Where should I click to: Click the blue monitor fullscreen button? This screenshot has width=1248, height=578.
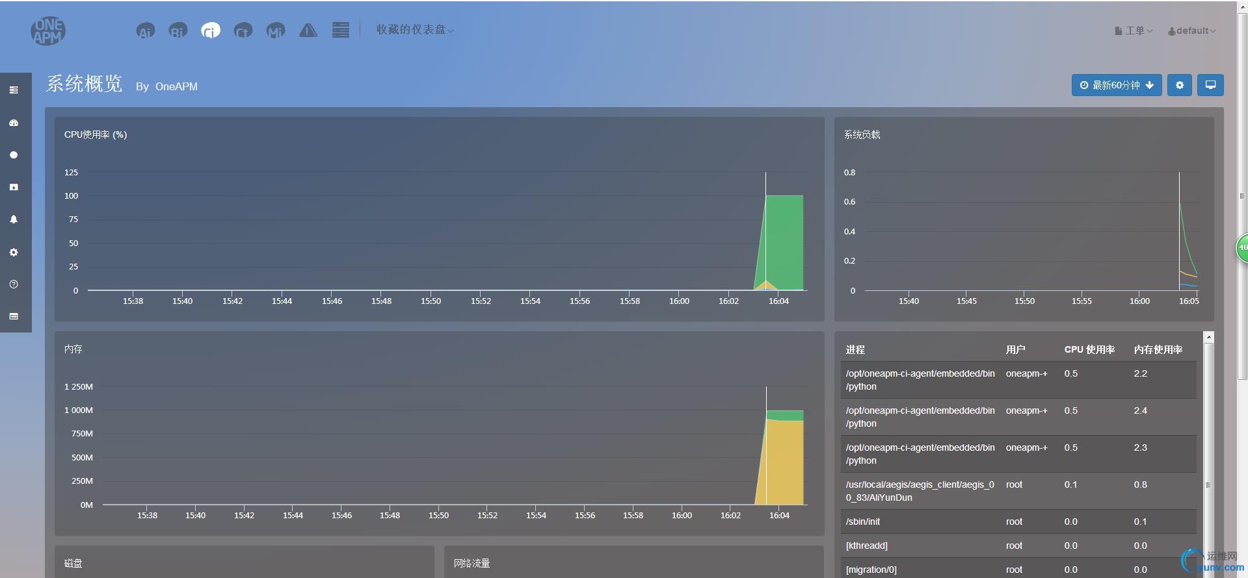click(1210, 85)
